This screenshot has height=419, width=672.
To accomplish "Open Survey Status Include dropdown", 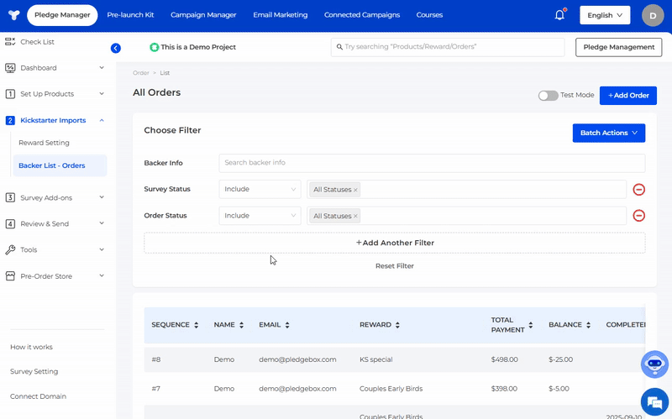I will 260,190.
